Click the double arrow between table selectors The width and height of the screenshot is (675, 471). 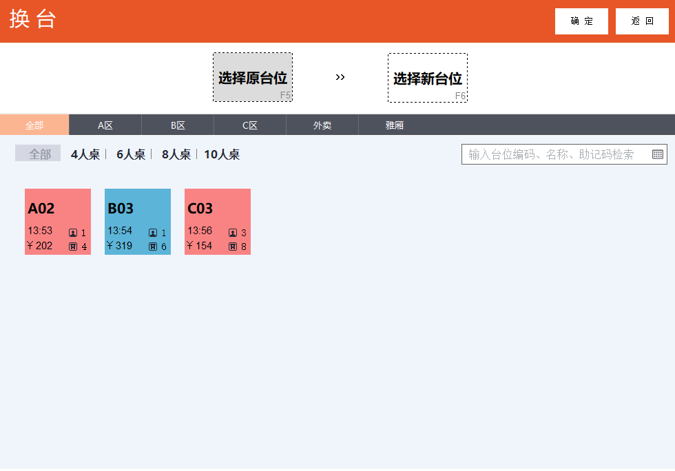click(x=340, y=78)
